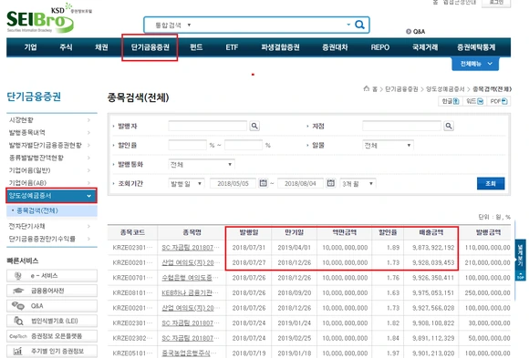The width and height of the screenshot is (529, 358).
Task: Open the 증권예탁통계 main menu
Action: (x=476, y=47)
